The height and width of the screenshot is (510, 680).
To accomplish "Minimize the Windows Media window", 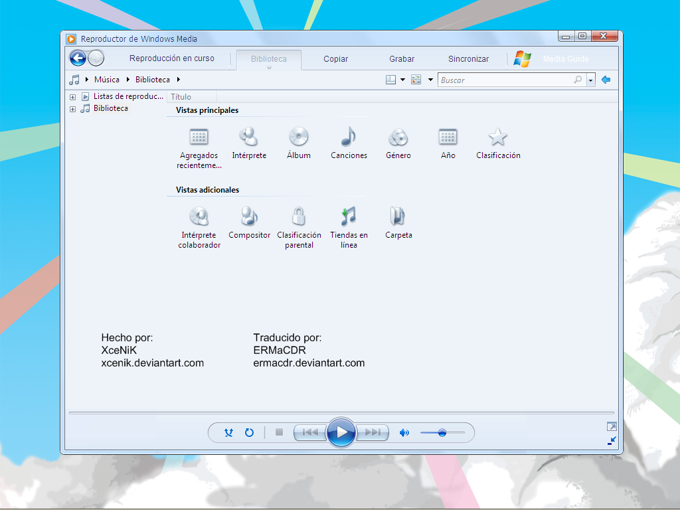I will [566, 37].
